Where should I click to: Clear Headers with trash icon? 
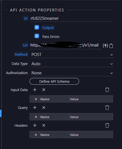click(107, 125)
